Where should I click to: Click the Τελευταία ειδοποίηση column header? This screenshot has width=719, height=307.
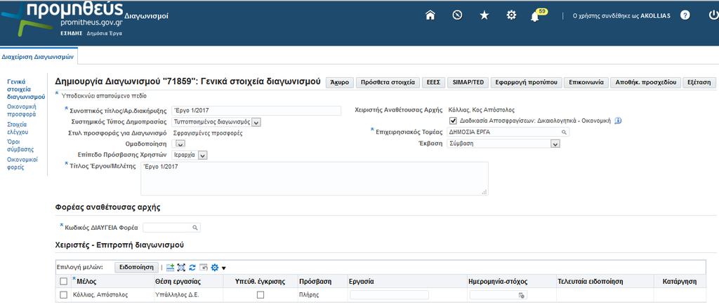[x=590, y=281]
